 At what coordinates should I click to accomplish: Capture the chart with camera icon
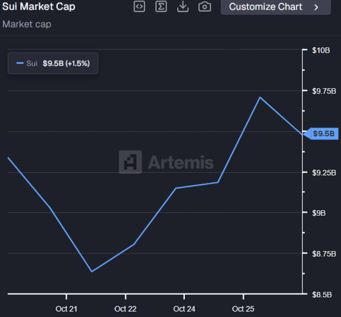[205, 7]
